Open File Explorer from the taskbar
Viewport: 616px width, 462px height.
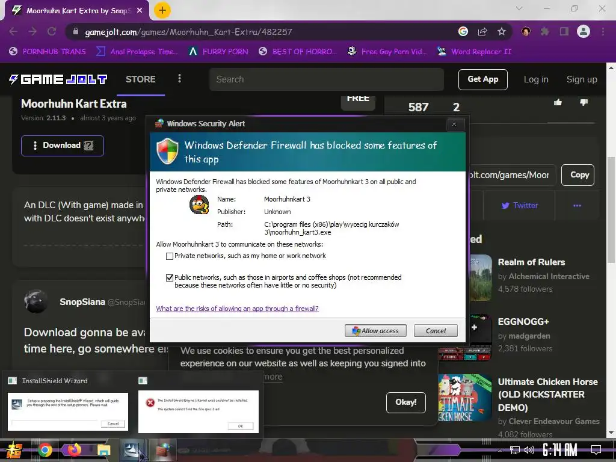point(103,450)
